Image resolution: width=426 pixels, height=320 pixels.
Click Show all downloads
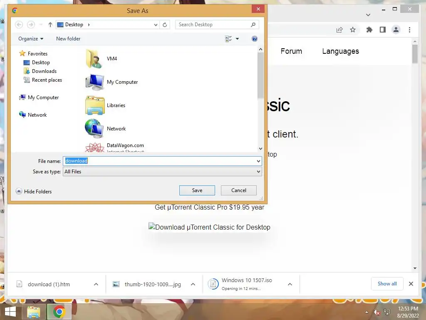(x=387, y=284)
